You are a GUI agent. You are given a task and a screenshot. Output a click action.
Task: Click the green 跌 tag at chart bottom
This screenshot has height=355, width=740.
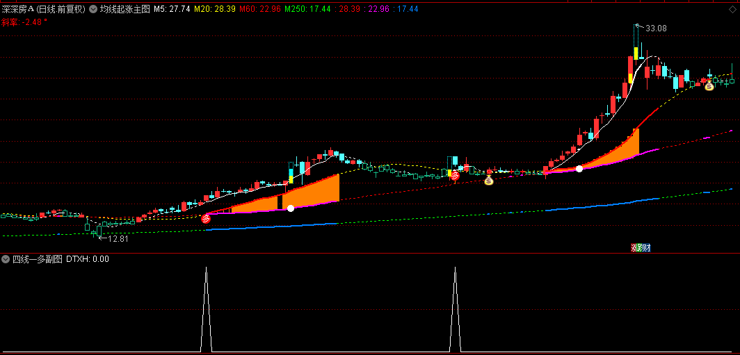[640, 248]
